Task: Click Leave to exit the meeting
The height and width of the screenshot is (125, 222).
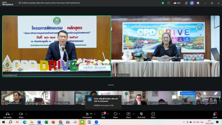Action: point(215,114)
